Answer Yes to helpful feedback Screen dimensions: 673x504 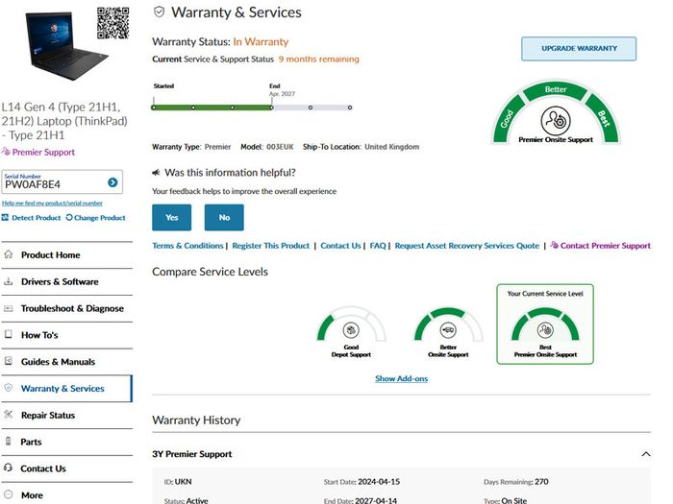[172, 217]
